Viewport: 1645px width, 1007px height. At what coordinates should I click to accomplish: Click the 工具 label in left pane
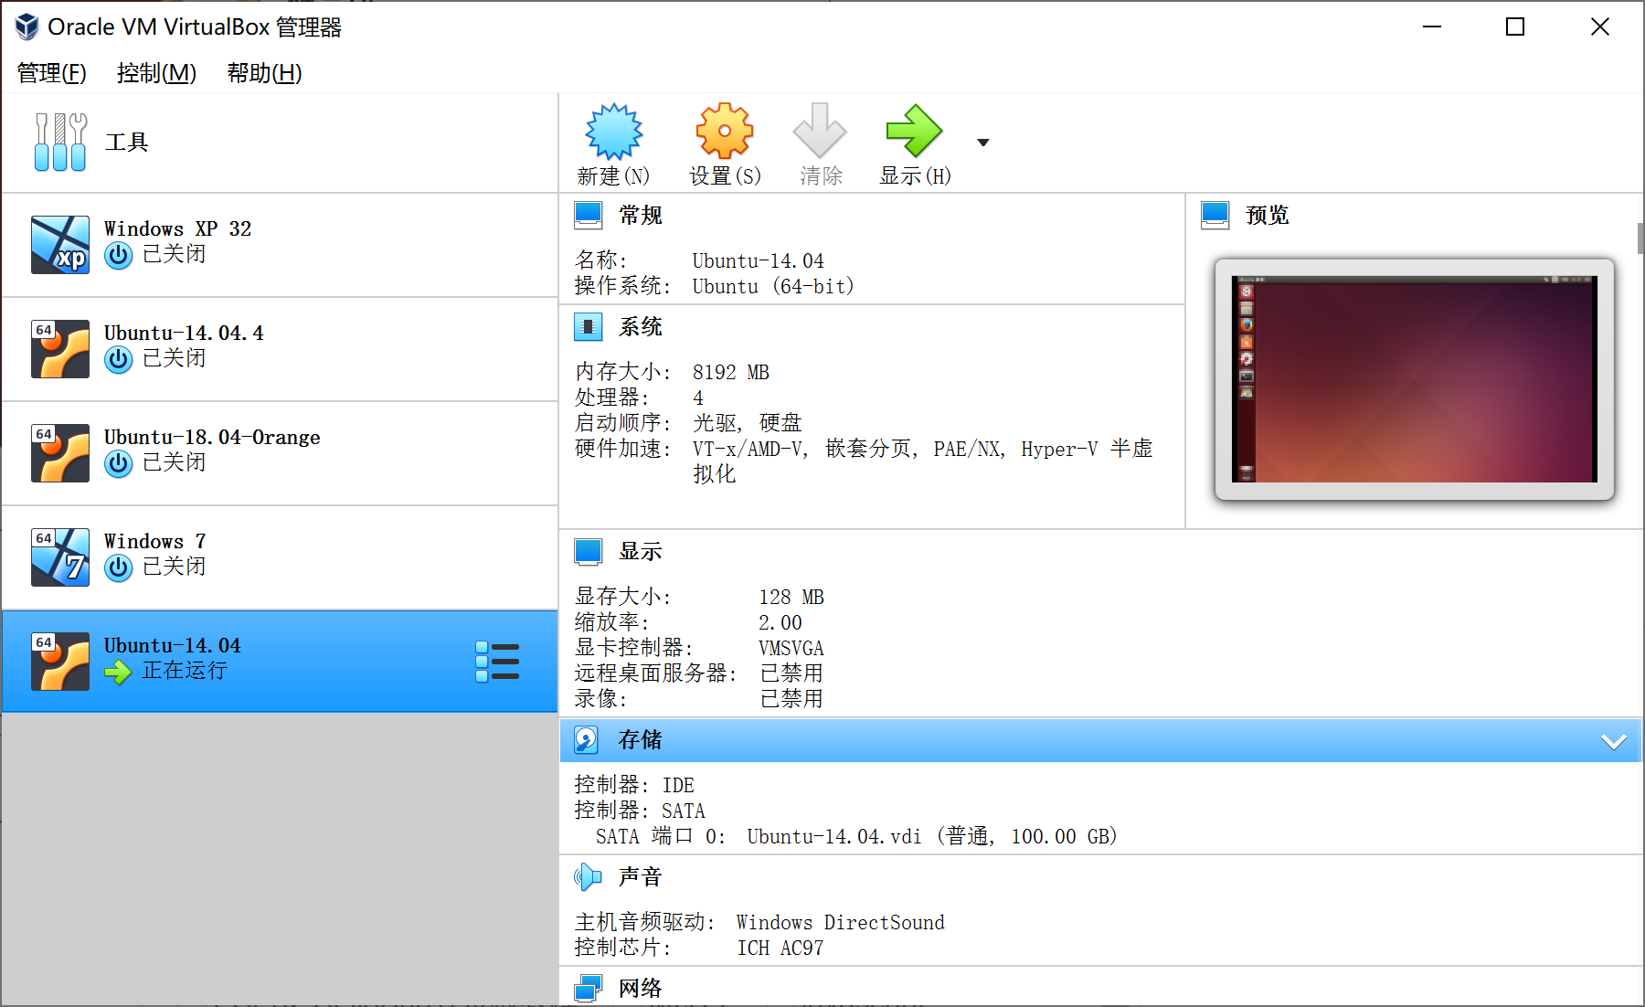(x=126, y=142)
